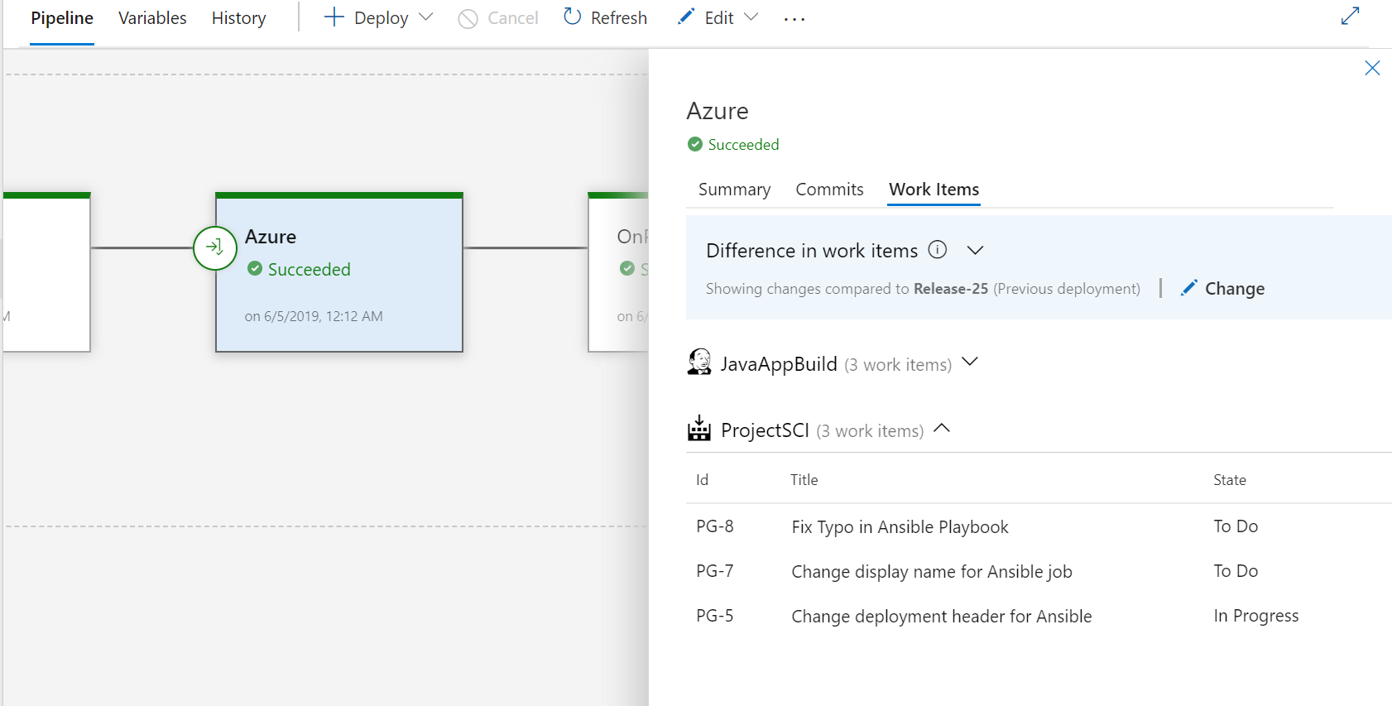1392x706 pixels.
Task: Open the more actions ellipsis menu
Action: click(x=794, y=19)
